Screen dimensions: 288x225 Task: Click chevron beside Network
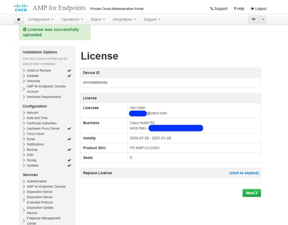coord(24,113)
